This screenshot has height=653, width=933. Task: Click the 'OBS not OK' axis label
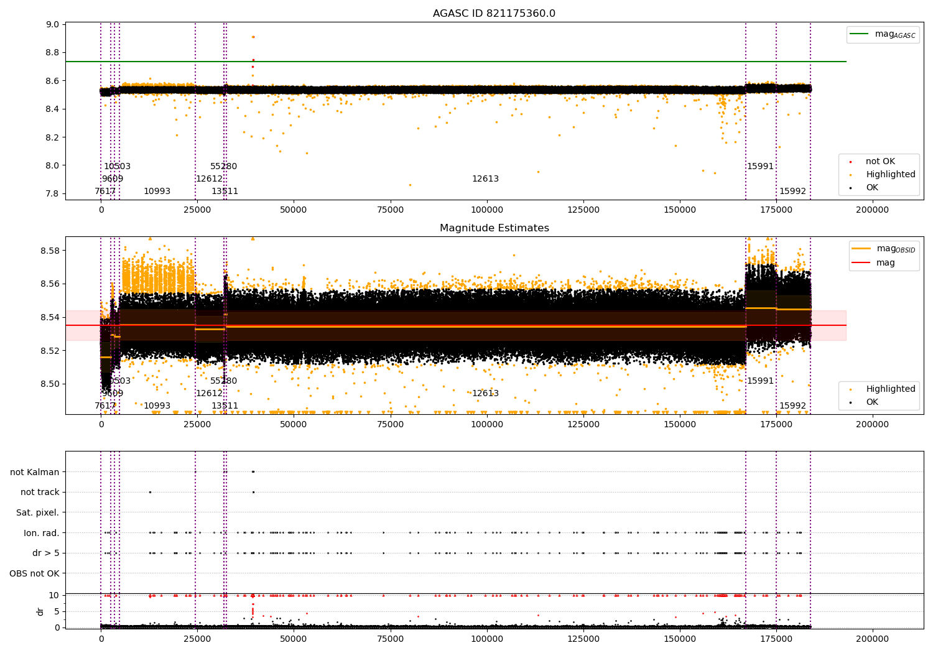[x=34, y=573]
